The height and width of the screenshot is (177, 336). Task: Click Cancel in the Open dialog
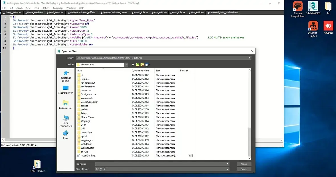(244, 169)
